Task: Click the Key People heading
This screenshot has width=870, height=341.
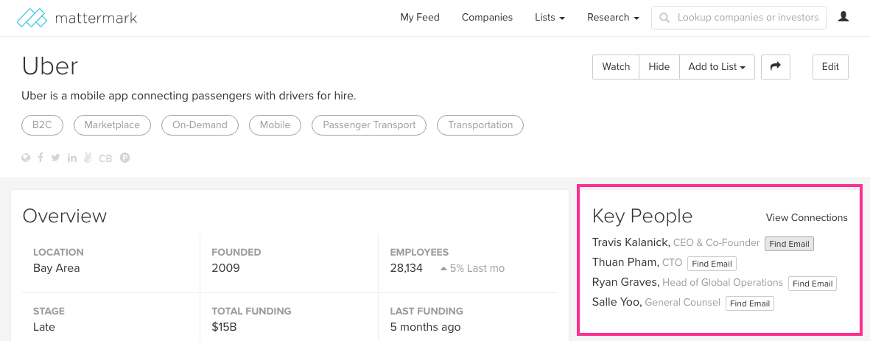Action: pos(642,217)
